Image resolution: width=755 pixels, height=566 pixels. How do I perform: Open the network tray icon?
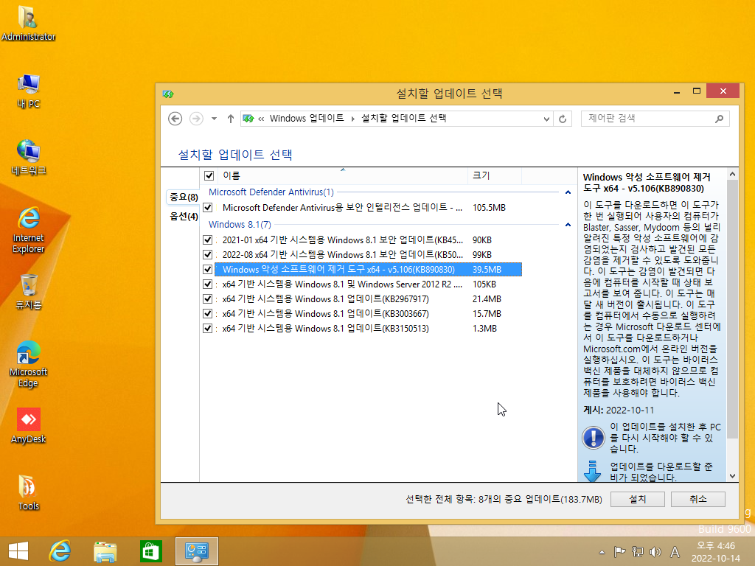pos(638,552)
